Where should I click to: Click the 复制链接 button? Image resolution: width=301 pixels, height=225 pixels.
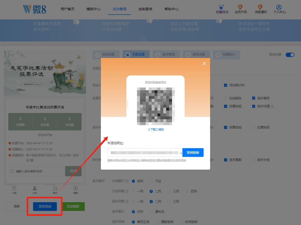pyautogui.click(x=193, y=152)
